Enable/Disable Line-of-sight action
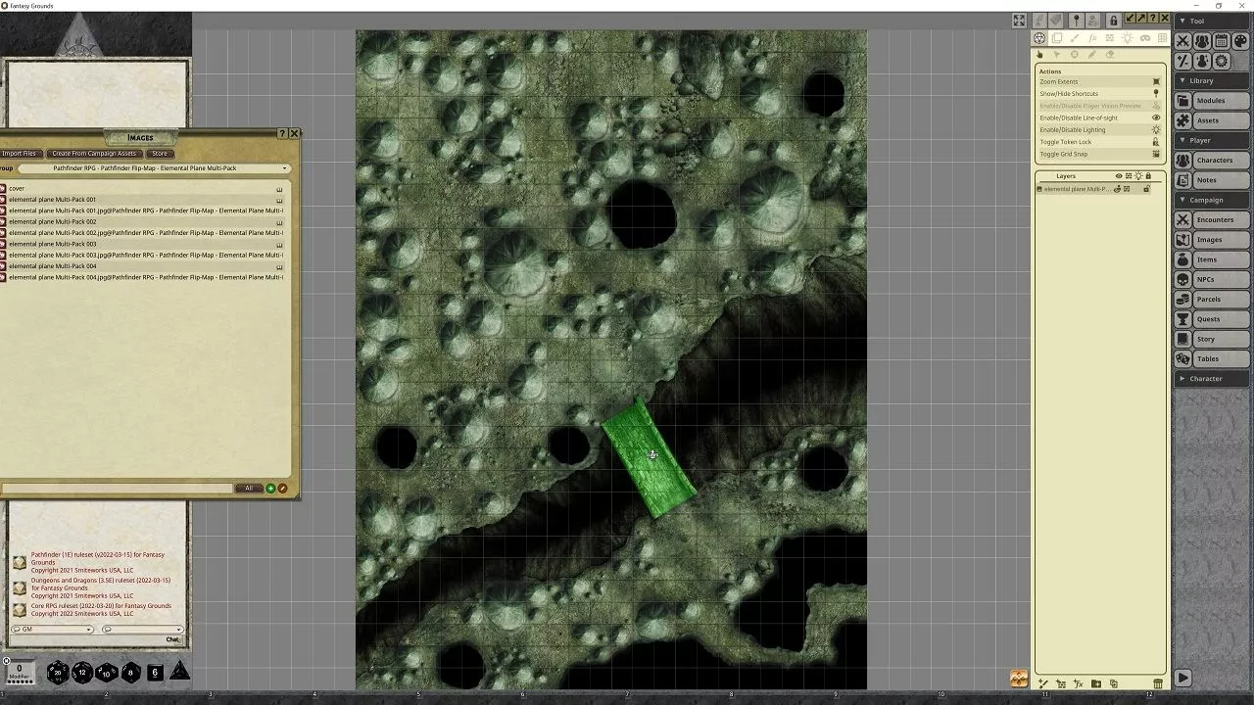This screenshot has width=1254, height=705. click(1100, 117)
